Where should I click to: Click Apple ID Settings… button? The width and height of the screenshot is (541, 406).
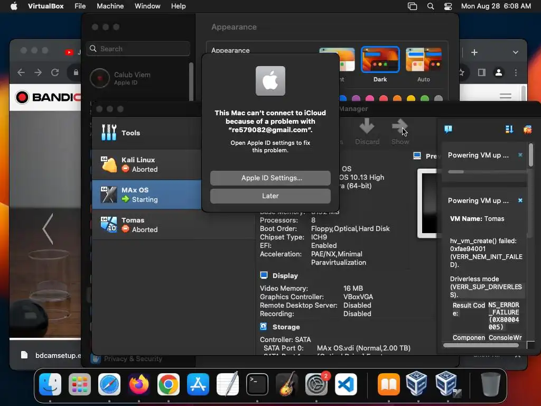coord(270,178)
